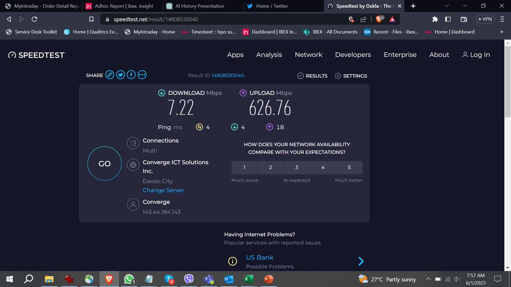The image size is (511, 287).
Task: Open IBEX All Documents bookmark
Action: [330, 31]
